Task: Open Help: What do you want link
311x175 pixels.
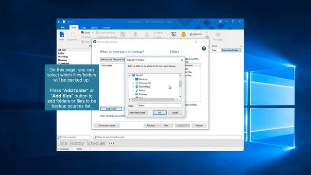Action: coord(112,116)
